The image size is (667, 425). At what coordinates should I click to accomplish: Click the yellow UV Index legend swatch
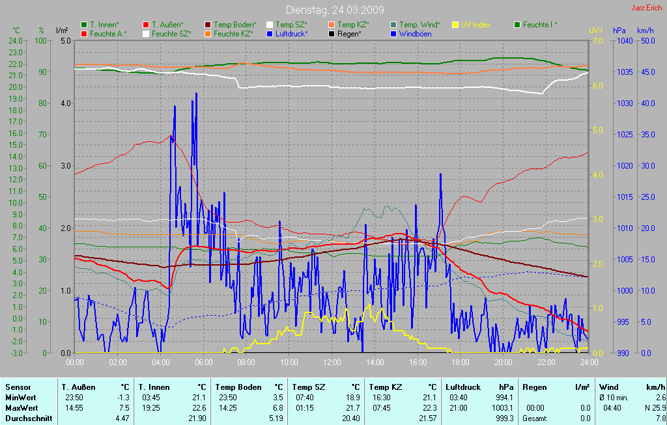(455, 25)
